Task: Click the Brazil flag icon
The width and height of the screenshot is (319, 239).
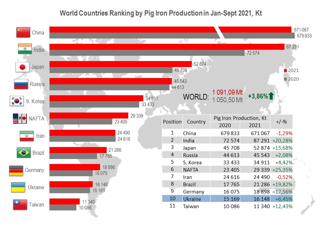Action: 24,153
